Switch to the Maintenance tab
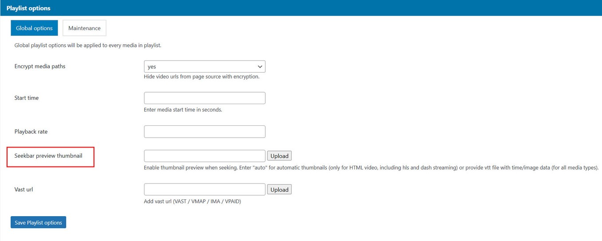 pyautogui.click(x=84, y=28)
